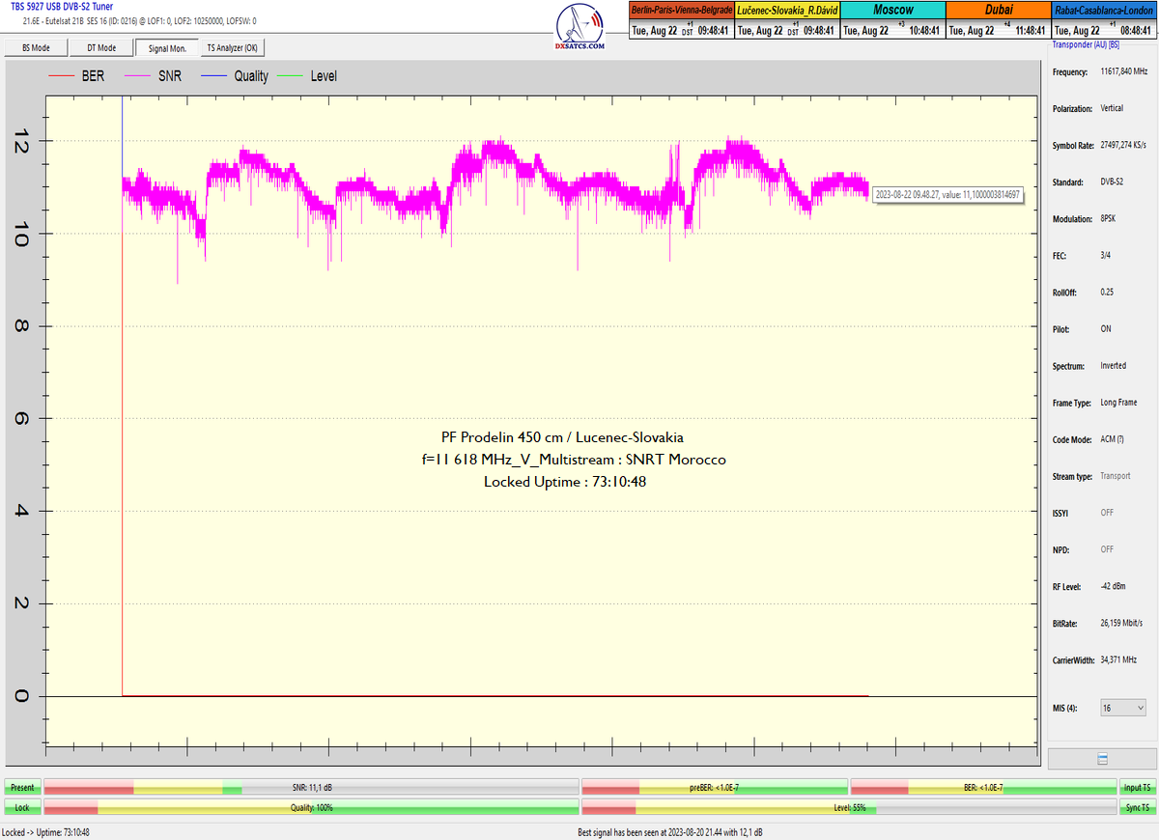Image resolution: width=1159 pixels, height=840 pixels.
Task: Expand the MIS stream dropdown
Action: pos(1123,708)
